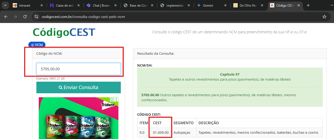Focus the Código do NCM input field
The height and width of the screenshot is (139, 334).
(x=79, y=69)
